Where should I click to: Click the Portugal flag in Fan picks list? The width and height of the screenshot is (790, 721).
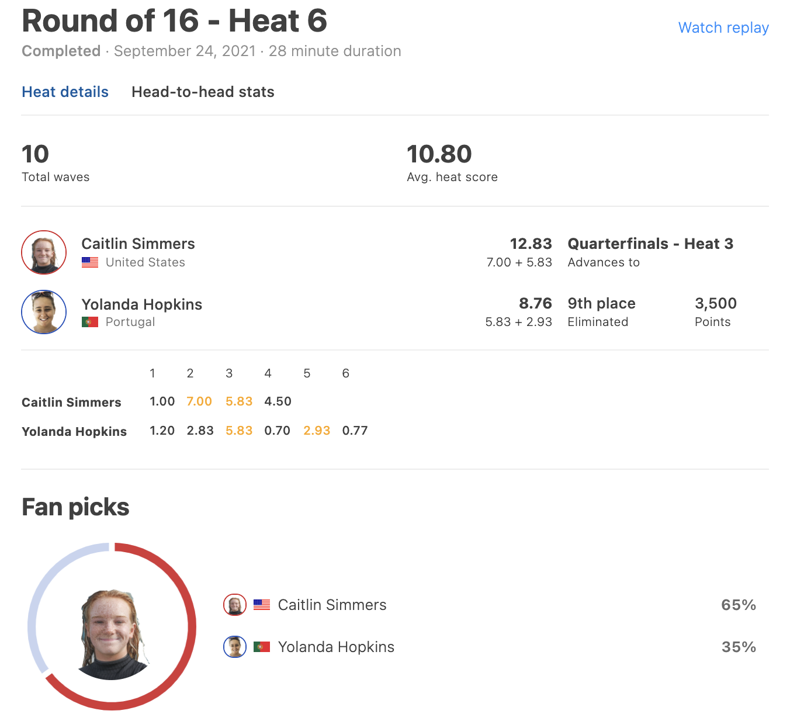pyautogui.click(x=262, y=647)
